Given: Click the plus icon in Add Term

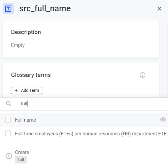Looking at the screenshot, I should pos(16,90).
